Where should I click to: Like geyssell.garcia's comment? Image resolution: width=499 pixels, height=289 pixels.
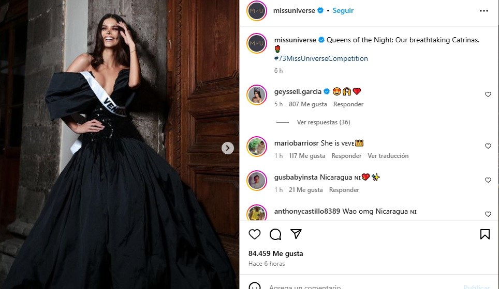[488, 94]
